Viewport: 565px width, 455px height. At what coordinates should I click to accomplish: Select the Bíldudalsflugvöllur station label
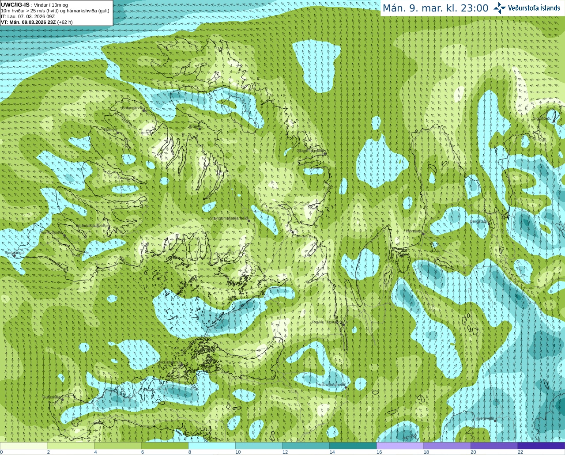[92, 226]
